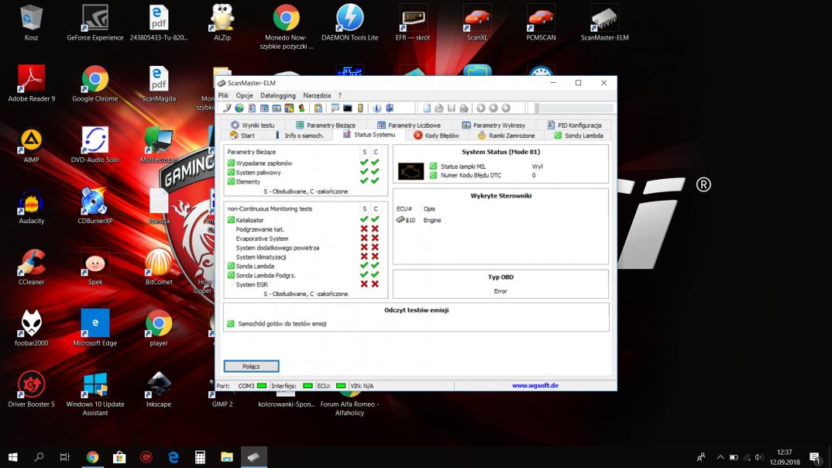The width and height of the screenshot is (832, 468).
Task: Open the Narzędzia menu
Action: (x=317, y=95)
